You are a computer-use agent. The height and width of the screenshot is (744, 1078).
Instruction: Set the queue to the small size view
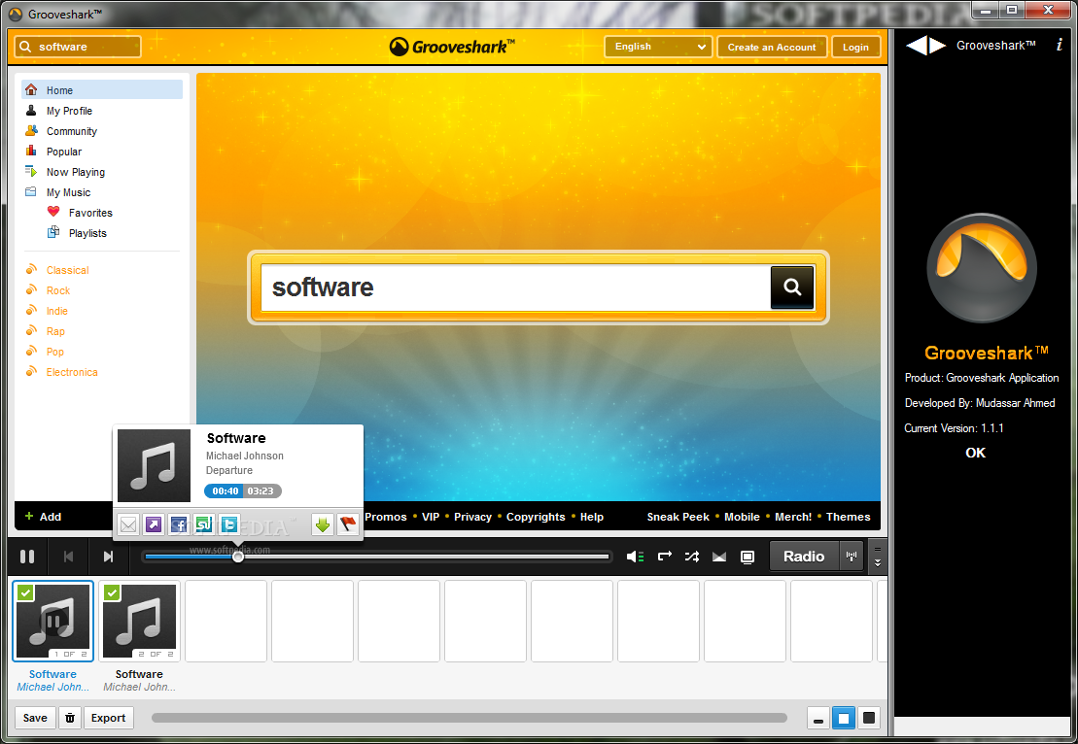click(818, 719)
